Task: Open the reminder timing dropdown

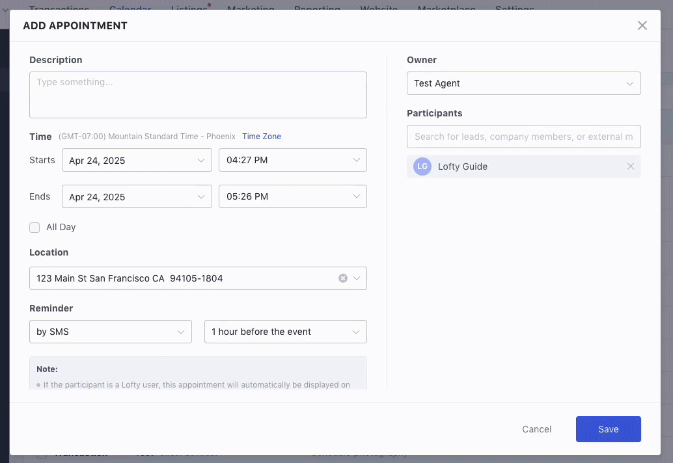Action: 285,332
